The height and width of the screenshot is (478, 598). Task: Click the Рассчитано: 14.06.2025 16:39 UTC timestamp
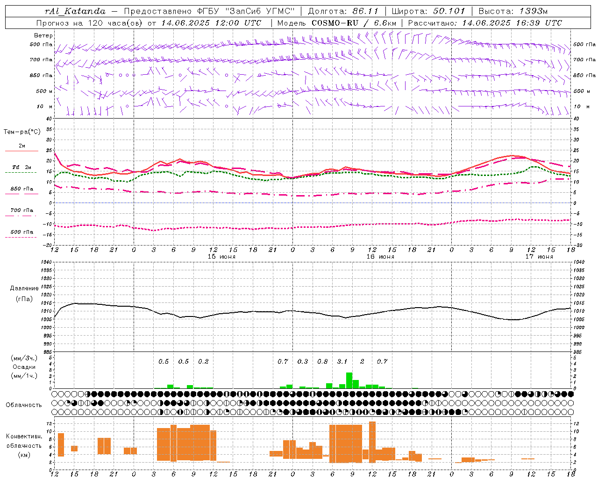pos(485,23)
